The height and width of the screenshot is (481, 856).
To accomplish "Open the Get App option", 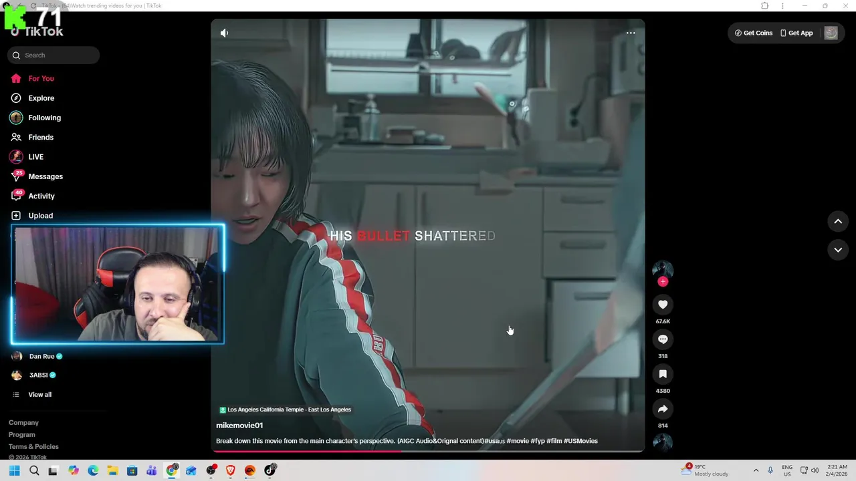I will point(796,33).
